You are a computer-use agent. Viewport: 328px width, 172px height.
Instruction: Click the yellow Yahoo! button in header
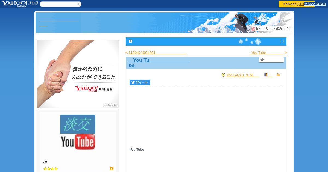pos(291,4)
